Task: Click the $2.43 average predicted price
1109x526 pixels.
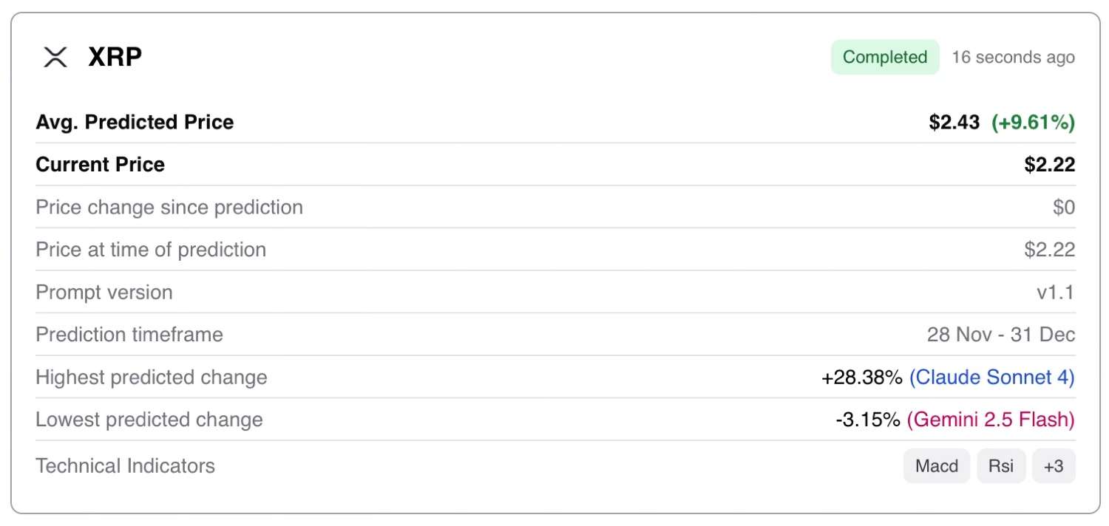Action: (954, 123)
